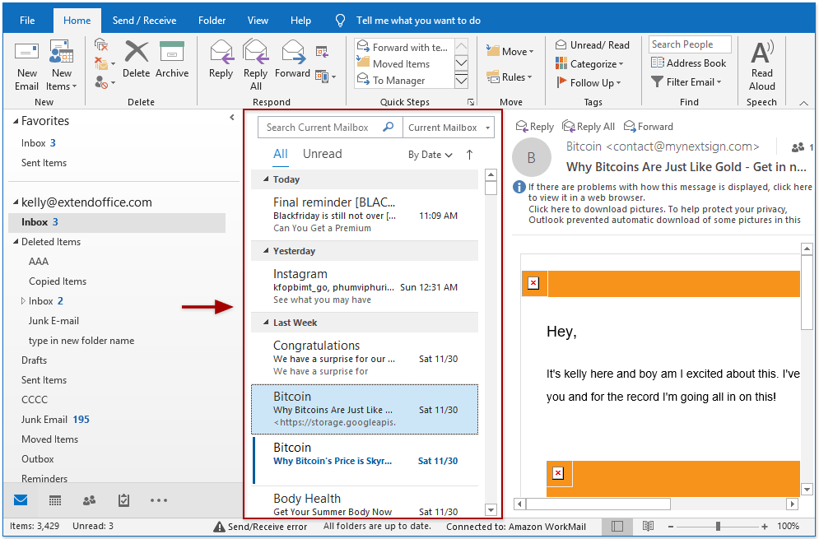This screenshot has height=539, width=819.
Task: Open People view in navigation bar
Action: [89, 500]
